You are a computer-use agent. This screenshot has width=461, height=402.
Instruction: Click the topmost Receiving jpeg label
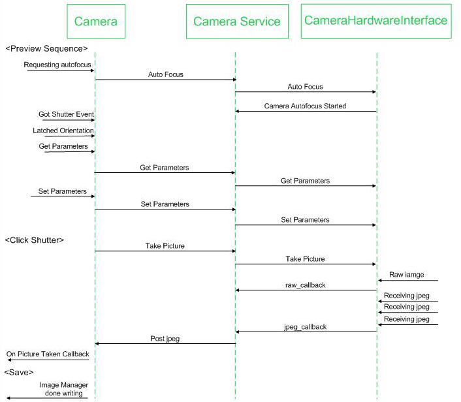(x=407, y=296)
